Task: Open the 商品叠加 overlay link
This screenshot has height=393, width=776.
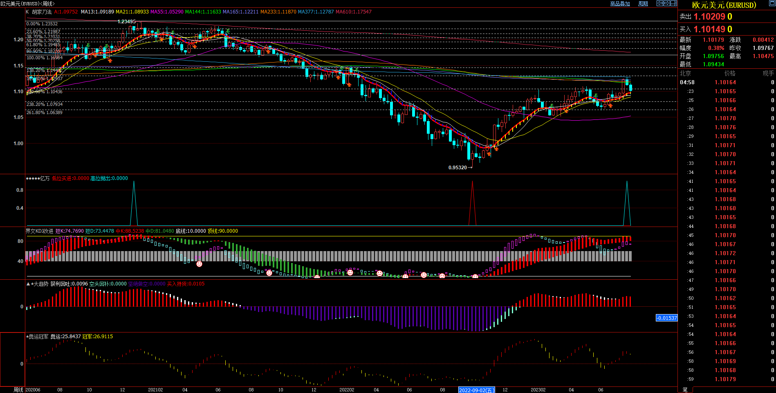Action: [620, 4]
